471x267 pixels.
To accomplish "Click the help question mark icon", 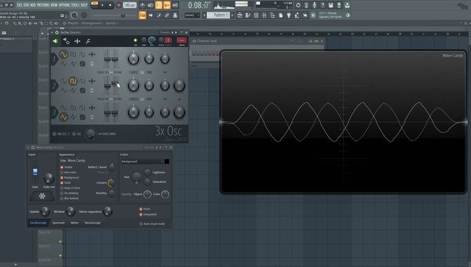I will (x=323, y=5).
